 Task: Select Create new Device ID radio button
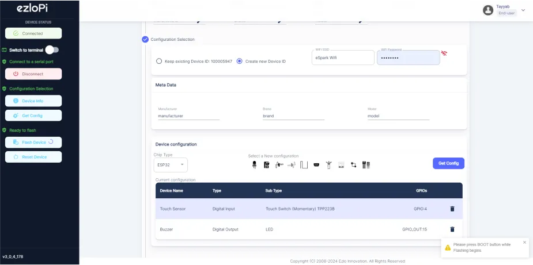click(239, 62)
